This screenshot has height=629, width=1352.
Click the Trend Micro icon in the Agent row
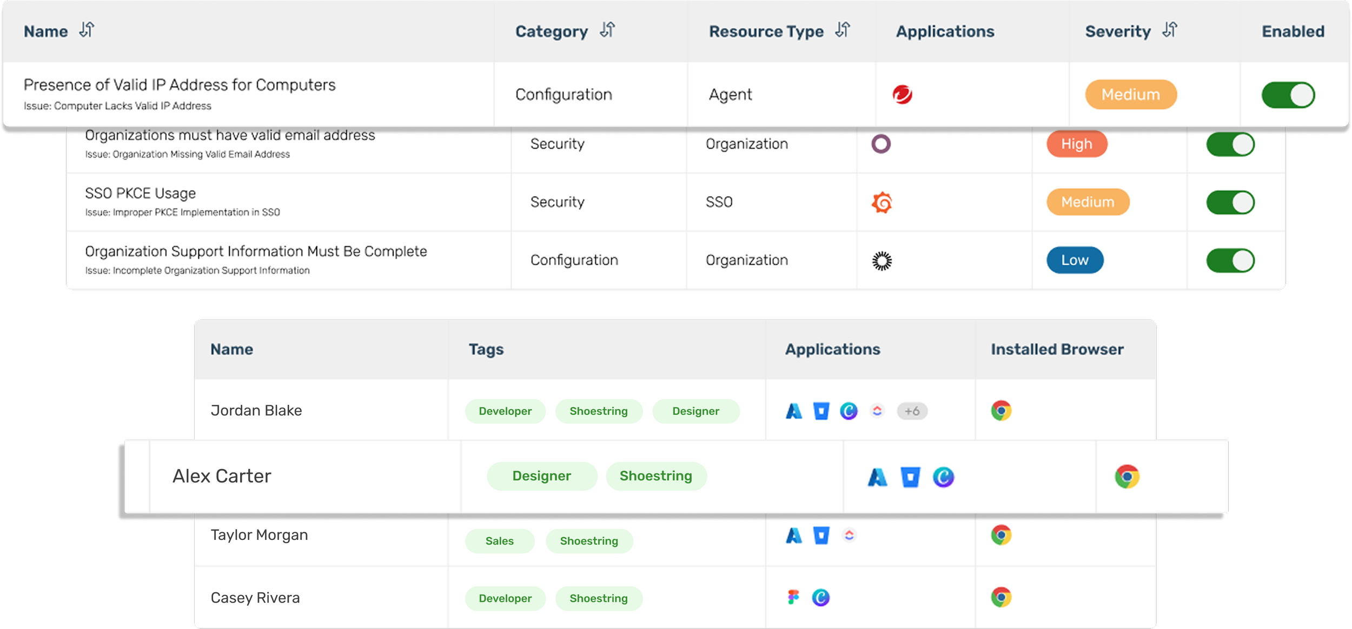pyautogui.click(x=902, y=95)
